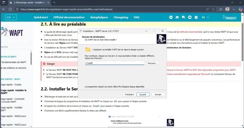The height and width of the screenshot is (128, 244).
Task: Reload the page with refresh icon
Action: 10,9
